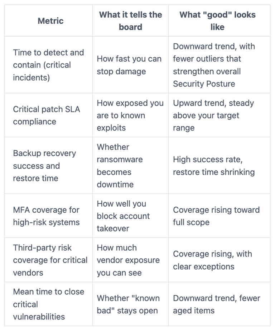Viewport: 275px width, 331px height.
Task: Select the "What it tells the board" header
Action: pyautogui.click(x=130, y=21)
